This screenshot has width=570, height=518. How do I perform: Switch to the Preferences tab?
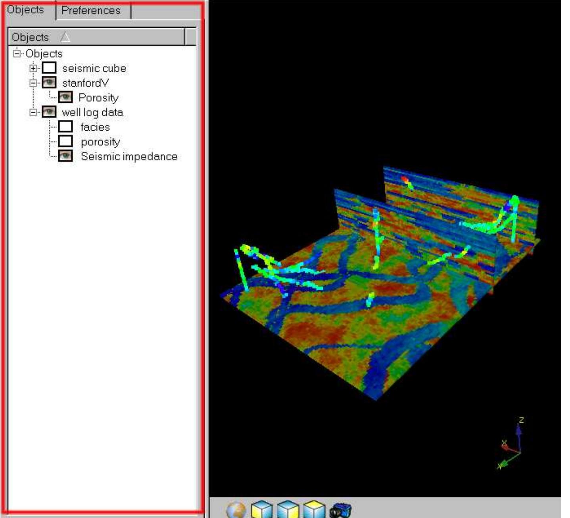pyautogui.click(x=91, y=11)
